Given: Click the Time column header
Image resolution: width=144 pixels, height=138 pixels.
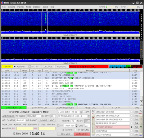Looking at the screenshot, I should click(6, 70).
